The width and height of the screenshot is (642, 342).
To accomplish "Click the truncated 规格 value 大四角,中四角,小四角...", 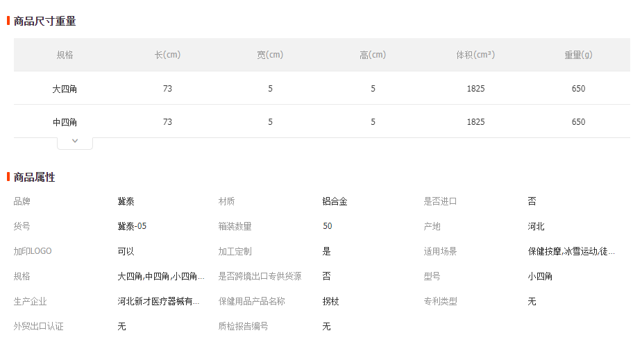I will pyautogui.click(x=161, y=277).
